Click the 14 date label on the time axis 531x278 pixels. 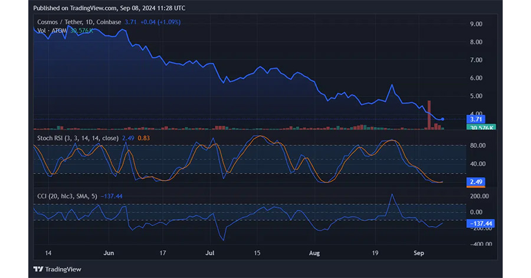pos(48,253)
